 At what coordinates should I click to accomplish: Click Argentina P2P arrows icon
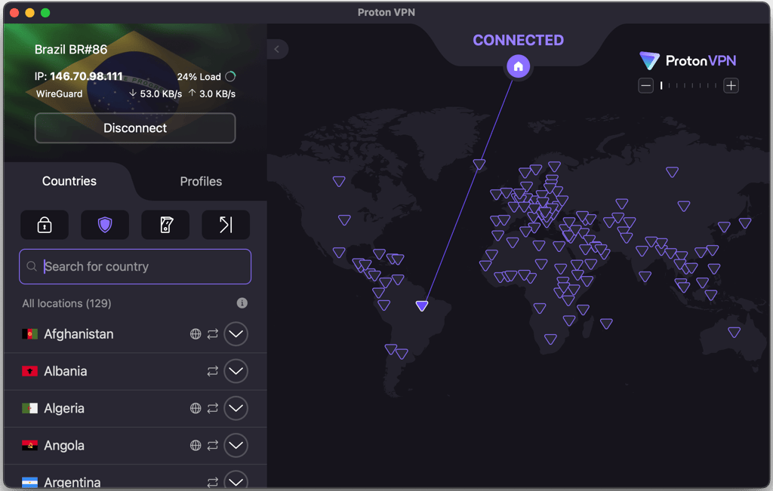[x=212, y=482]
